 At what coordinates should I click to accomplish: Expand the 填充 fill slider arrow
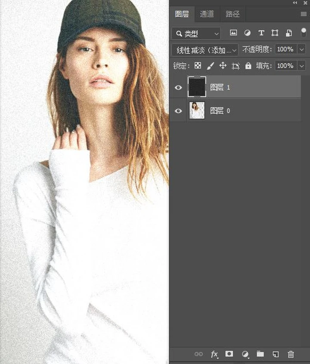pyautogui.click(x=301, y=66)
